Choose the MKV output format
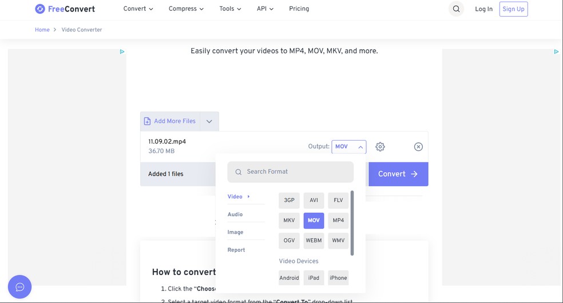The width and height of the screenshot is (563, 303). (289, 221)
